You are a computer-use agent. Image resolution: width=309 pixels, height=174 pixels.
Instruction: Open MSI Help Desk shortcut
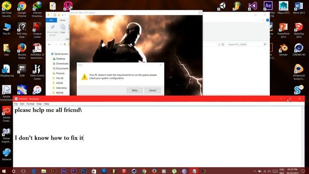coord(22,30)
